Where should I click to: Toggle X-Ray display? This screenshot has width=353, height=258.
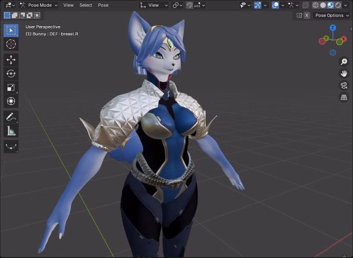(x=305, y=5)
